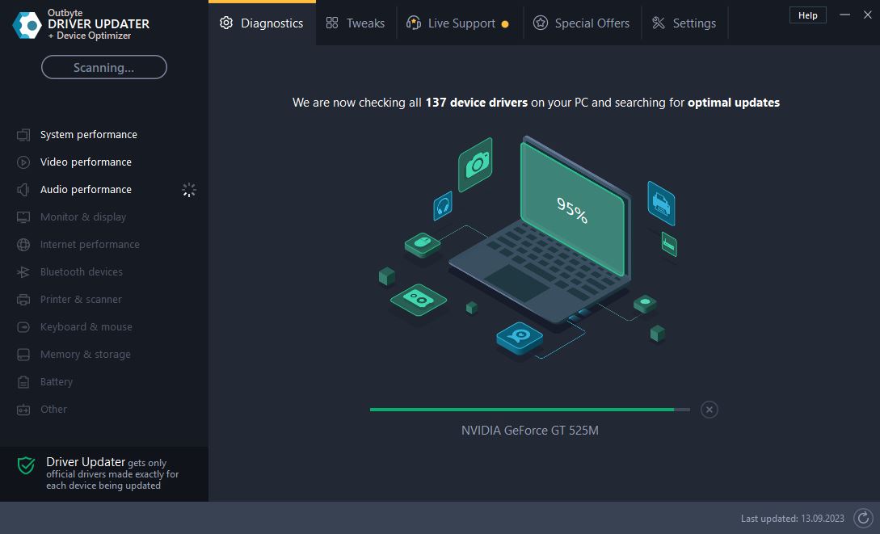The image size is (880, 534).
Task: Click the mouse tile in the illustration
Action: 423,244
